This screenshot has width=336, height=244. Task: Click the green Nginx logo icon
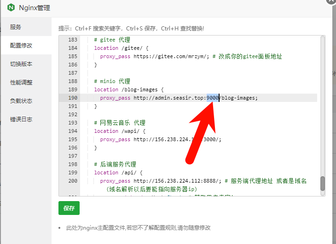(11, 7)
